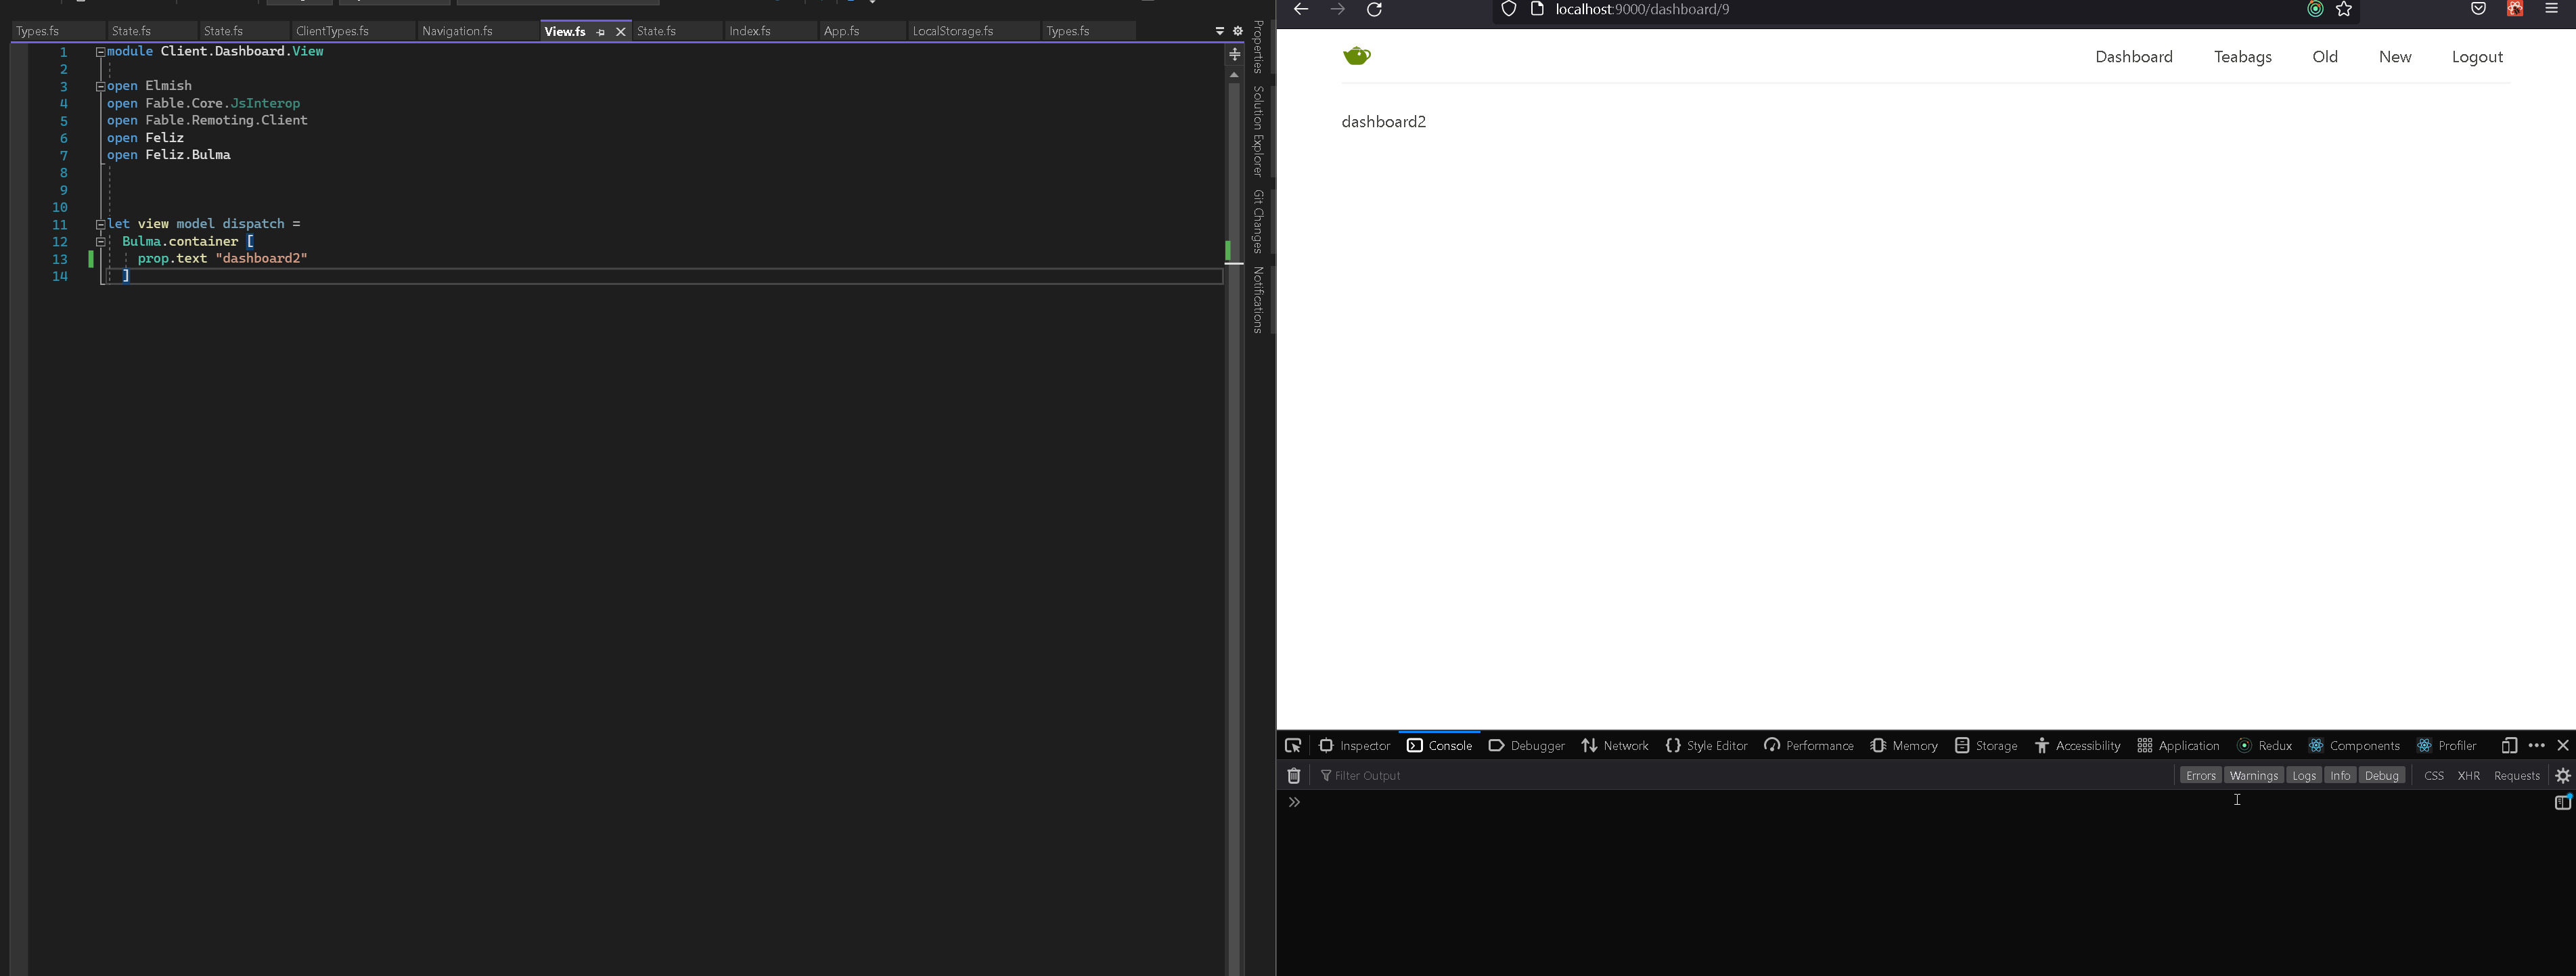Pick an element with the node picker icon
2576x976 pixels.
point(1294,745)
